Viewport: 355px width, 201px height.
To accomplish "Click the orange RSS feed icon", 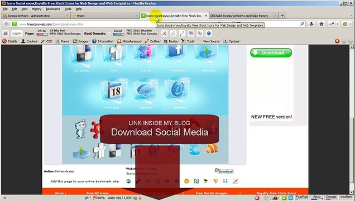I will [212, 149].
